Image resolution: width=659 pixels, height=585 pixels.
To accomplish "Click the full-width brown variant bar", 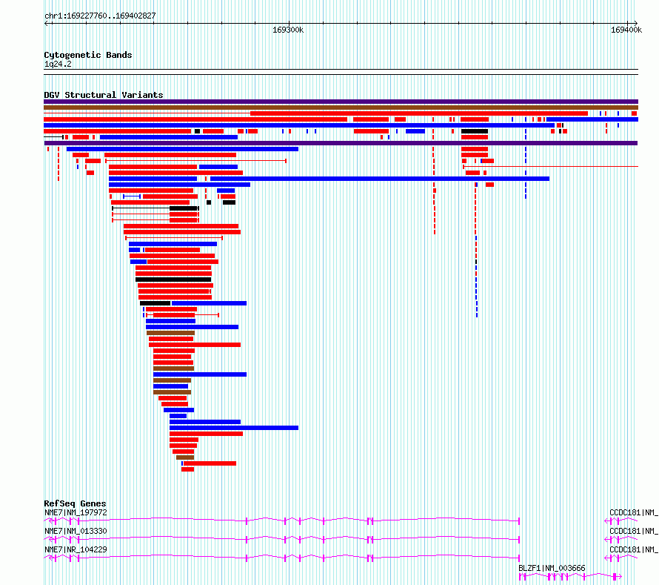I will tap(341, 108).
